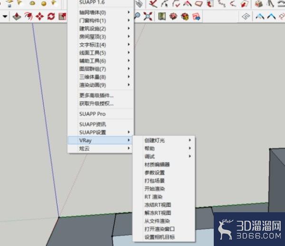The width and height of the screenshot is (285, 246).
Task: Choose 获取升级授权... from the menu
Action: pos(101,103)
